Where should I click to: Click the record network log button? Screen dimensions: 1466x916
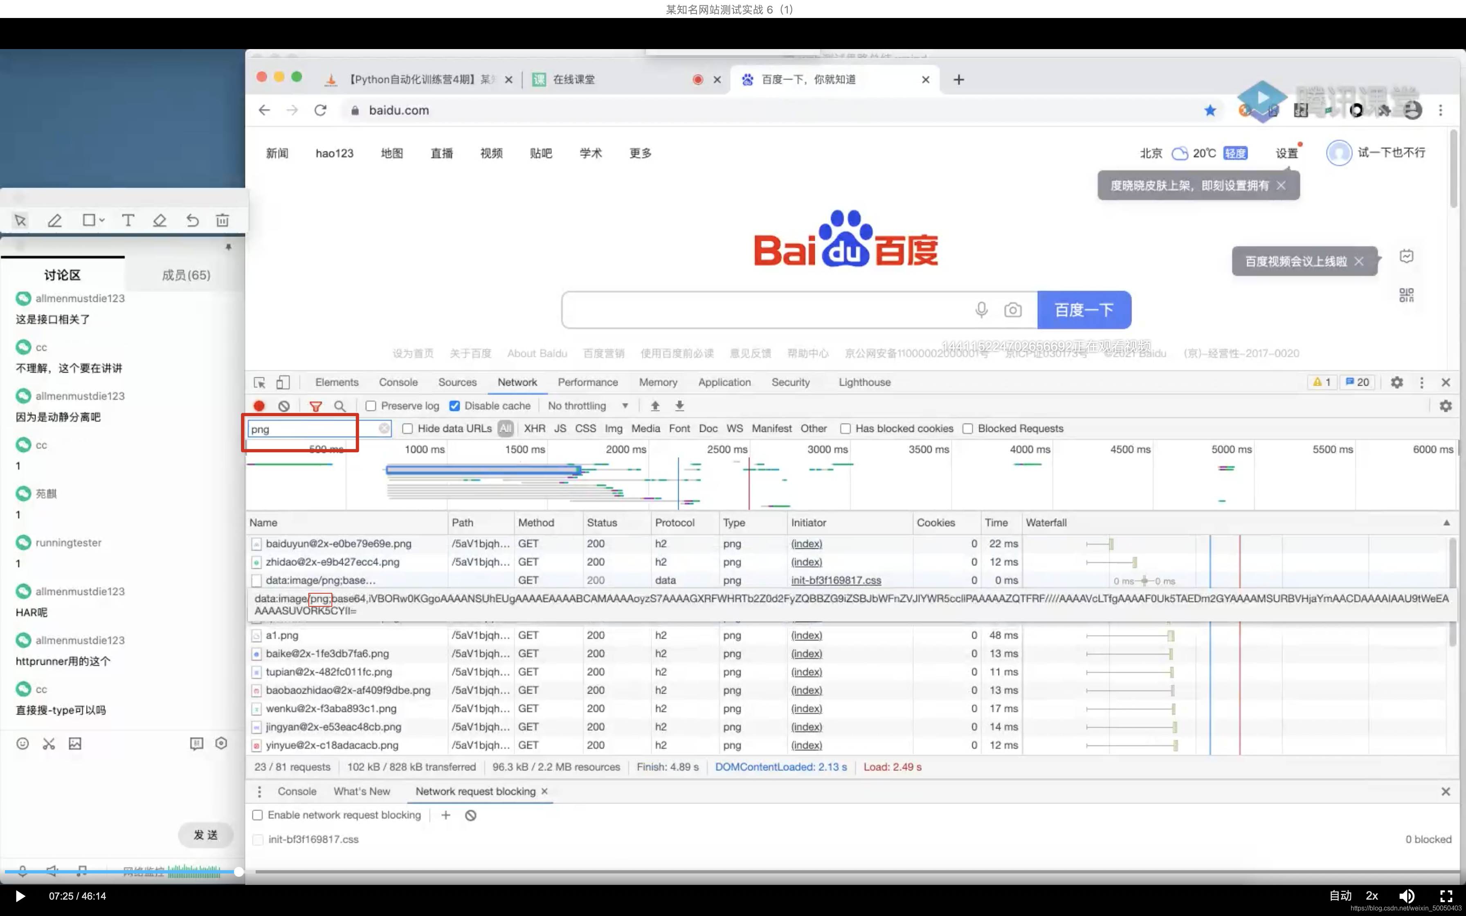point(259,406)
